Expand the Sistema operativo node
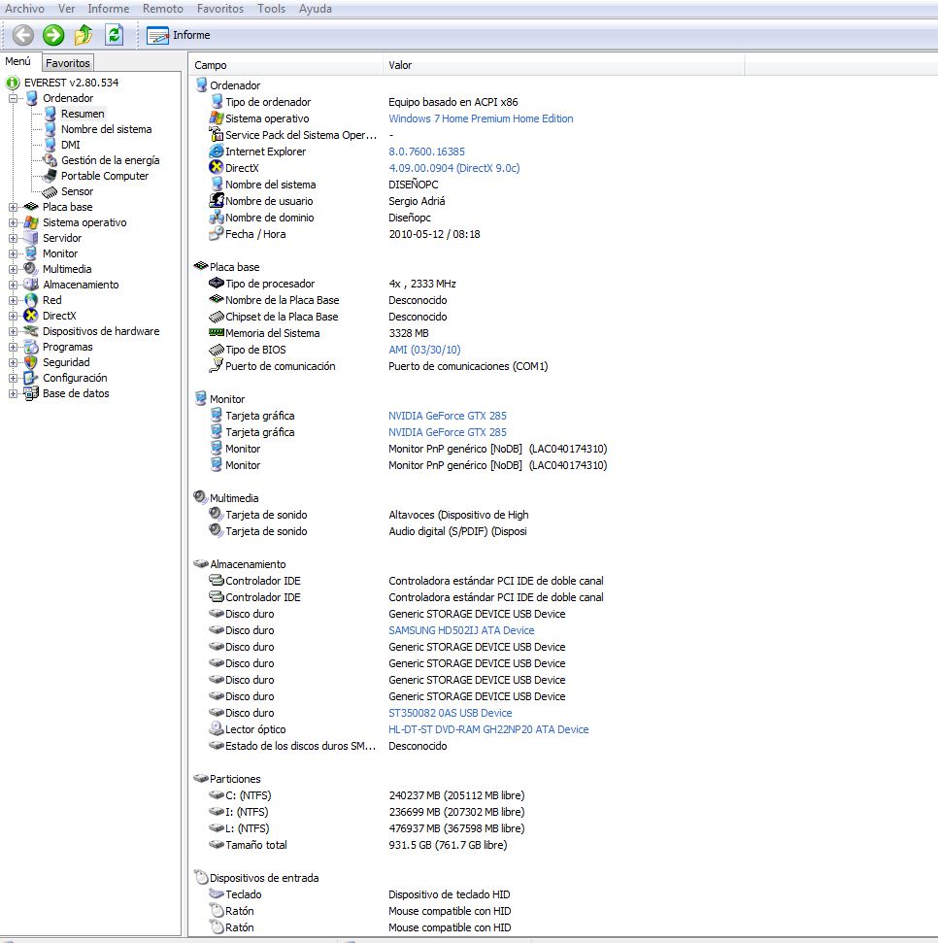 point(13,222)
